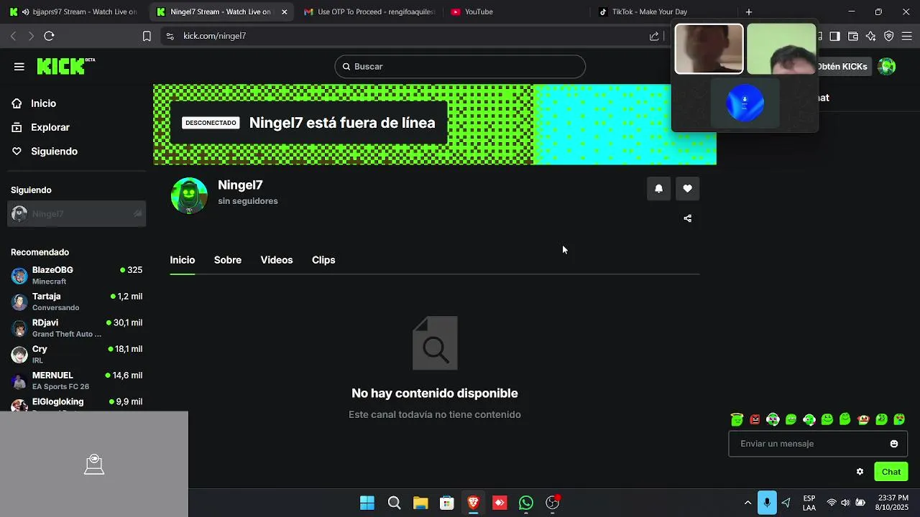Focus the Enviar un mensaje field

pos(818,444)
